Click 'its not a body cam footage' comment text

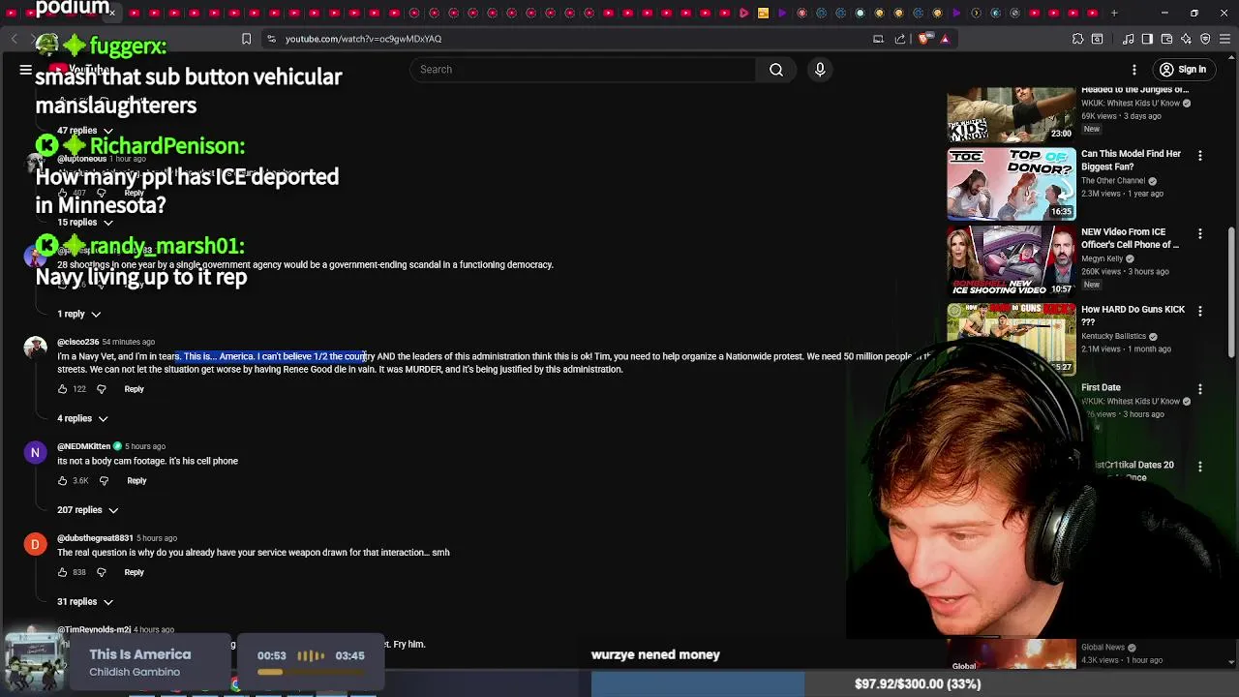[x=147, y=461]
